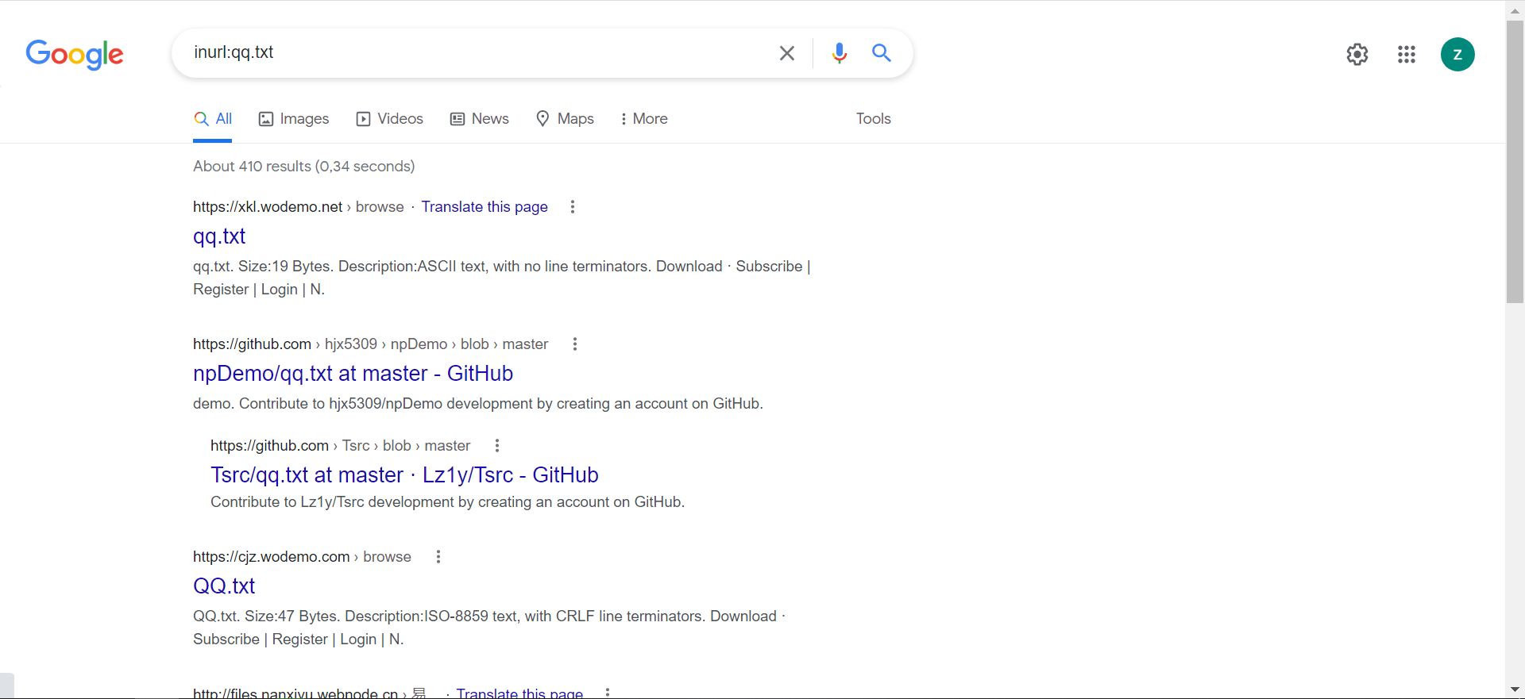Open options for Tsrc GitHub result
The height and width of the screenshot is (699, 1525).
pos(496,446)
